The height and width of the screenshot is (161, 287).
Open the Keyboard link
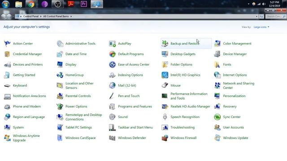pyautogui.click(x=20, y=85)
